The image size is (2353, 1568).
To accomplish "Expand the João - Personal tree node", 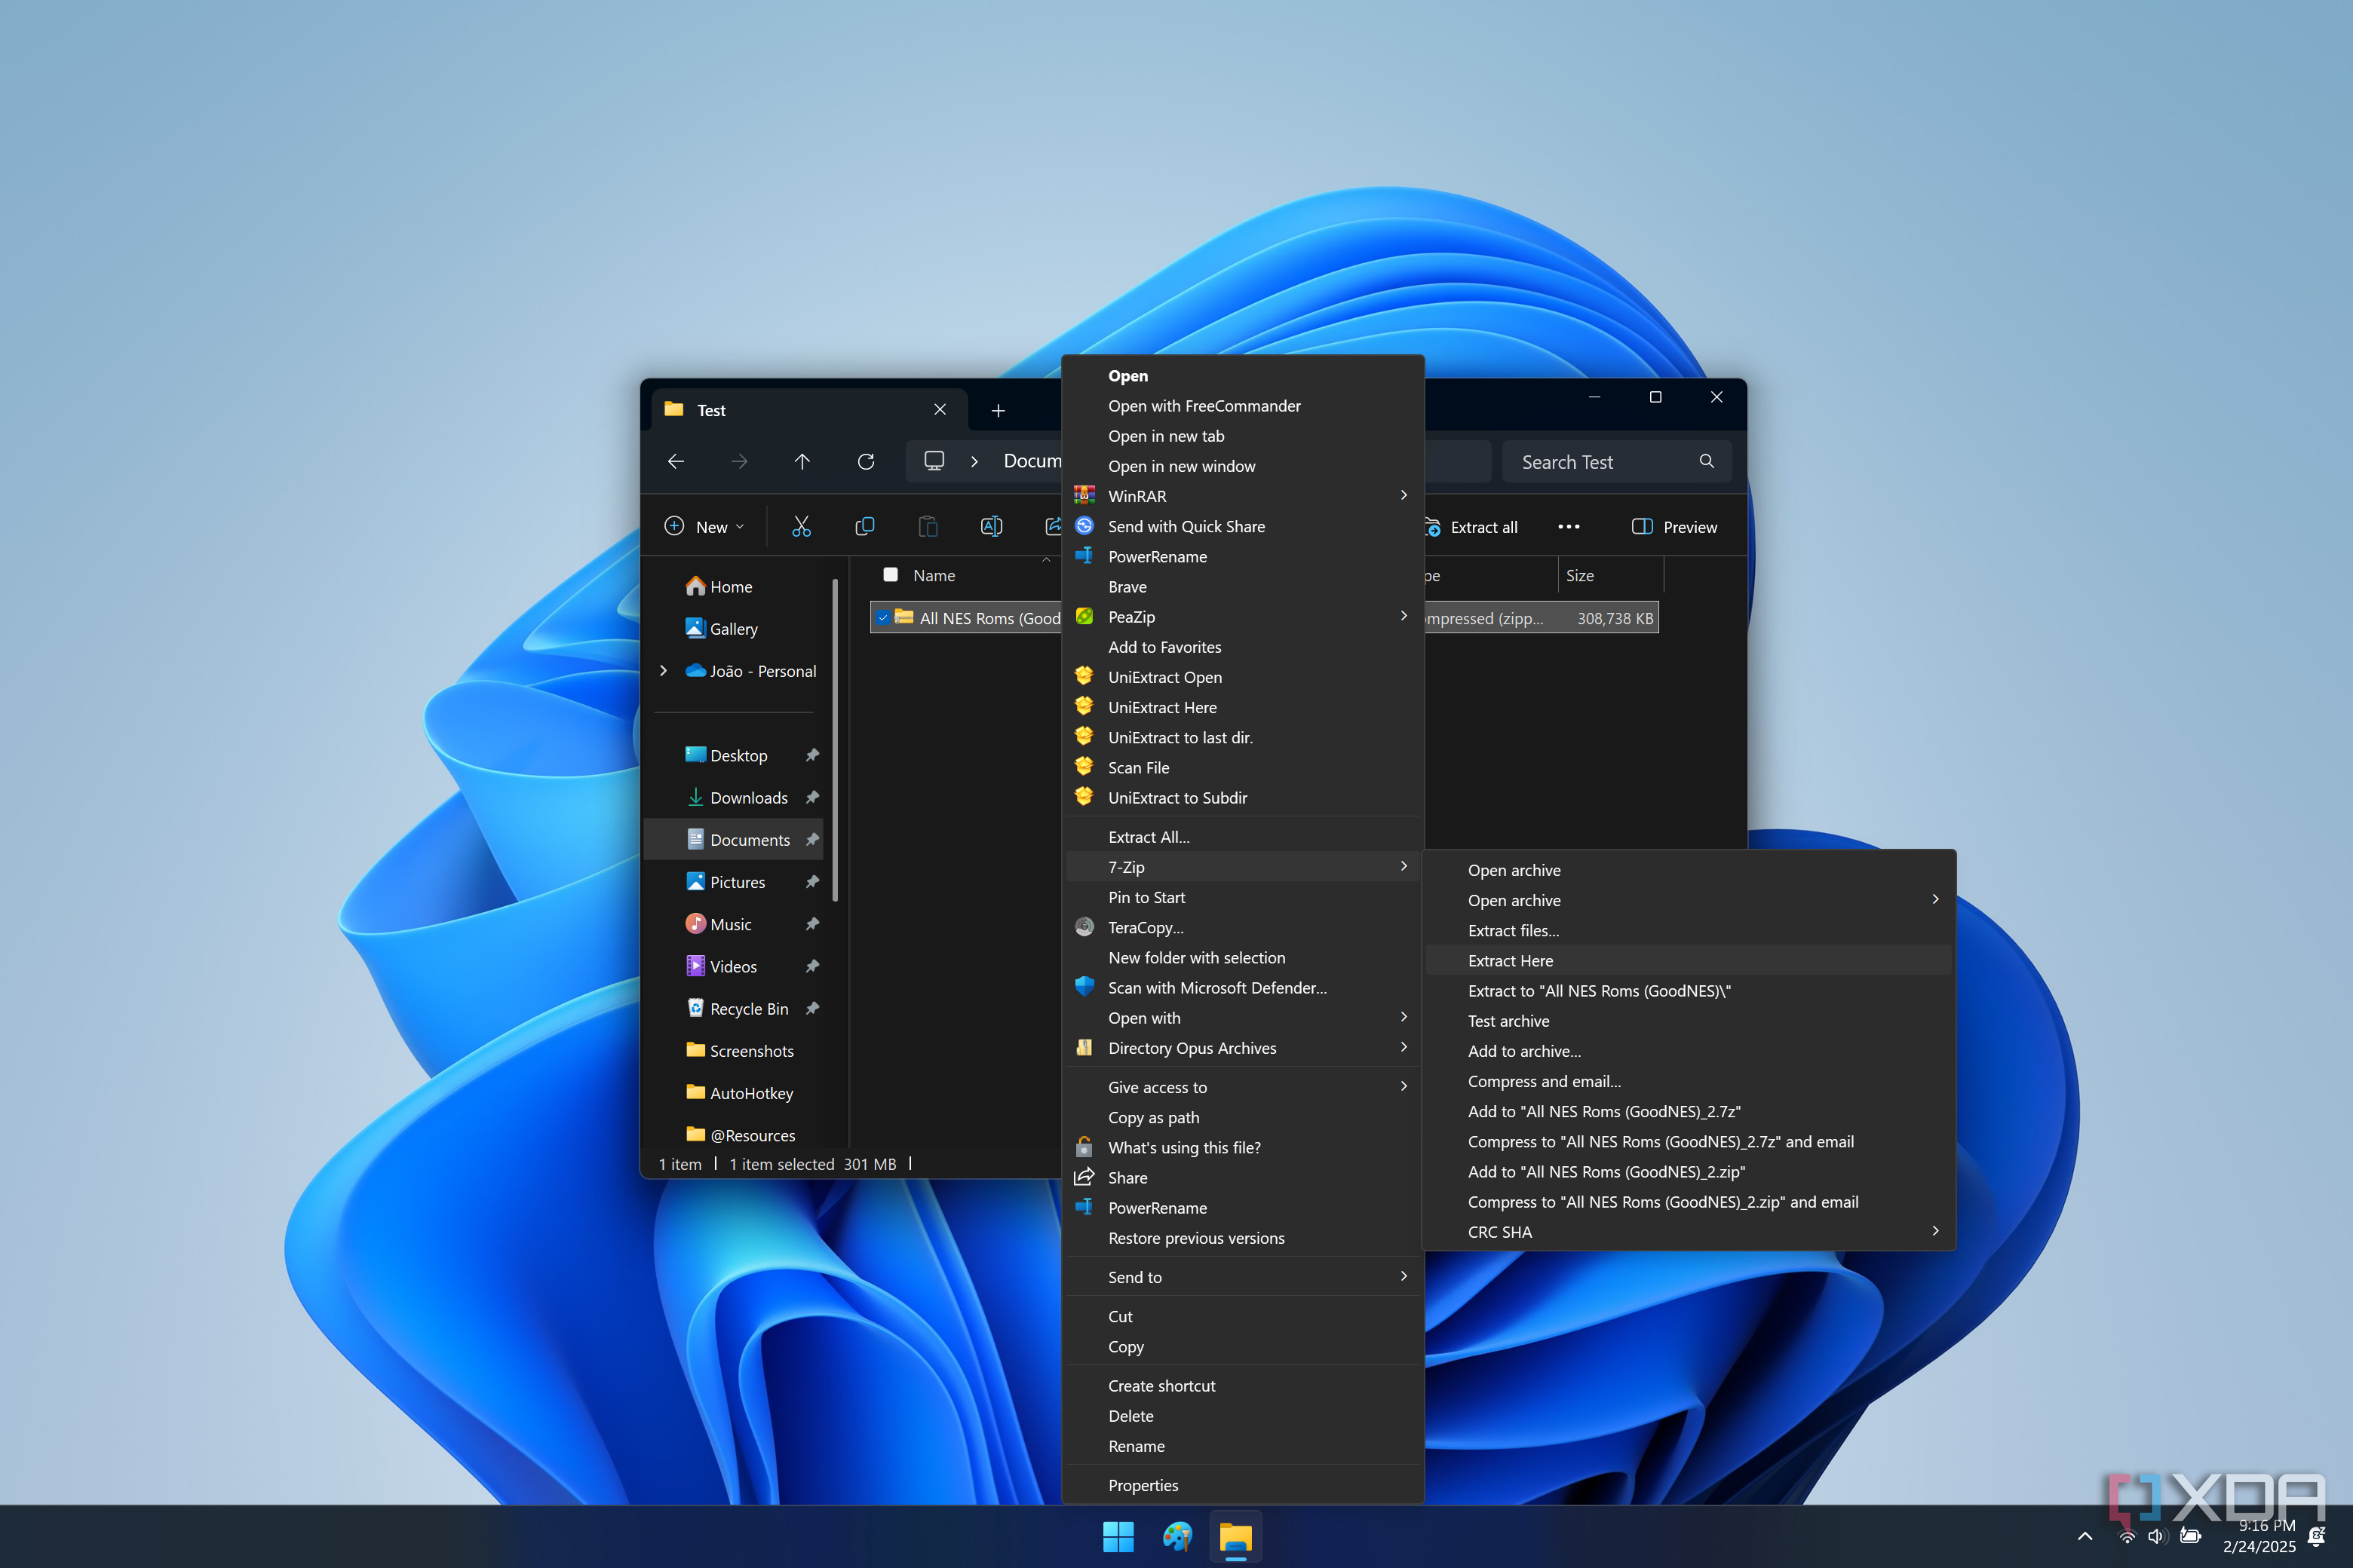I will click(x=663, y=671).
